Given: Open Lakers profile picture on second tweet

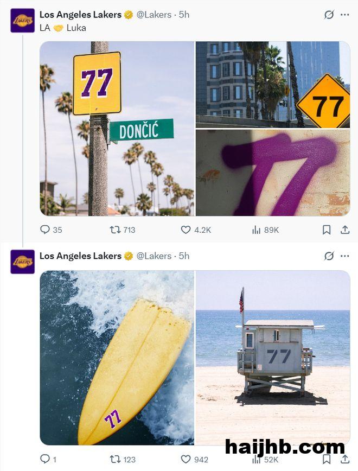Looking at the screenshot, I should [23, 262].
